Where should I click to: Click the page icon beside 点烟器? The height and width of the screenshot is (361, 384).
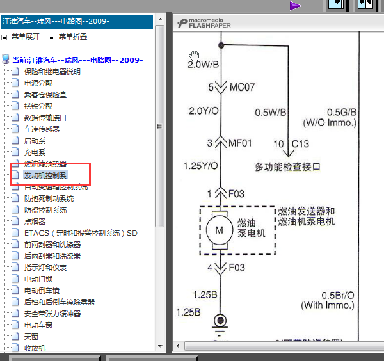(x=15, y=221)
